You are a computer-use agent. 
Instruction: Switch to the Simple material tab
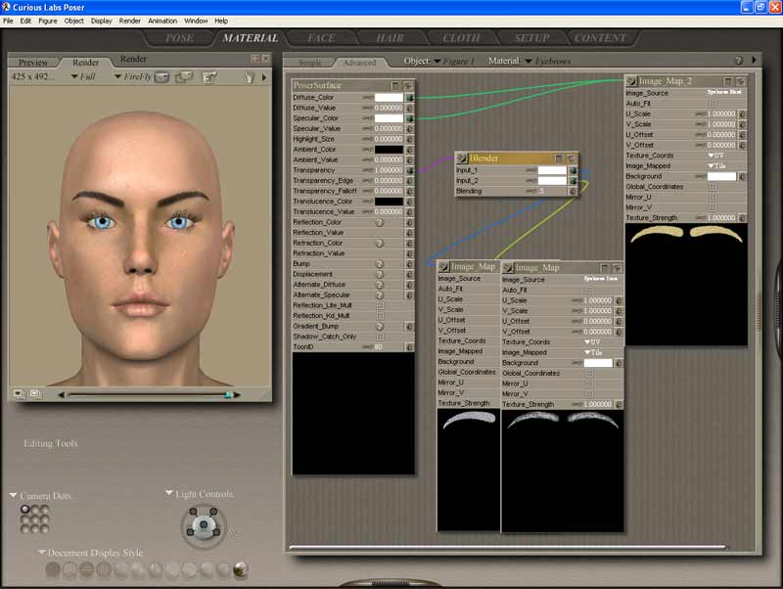[309, 63]
